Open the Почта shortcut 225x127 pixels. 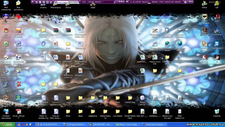click(68, 6)
